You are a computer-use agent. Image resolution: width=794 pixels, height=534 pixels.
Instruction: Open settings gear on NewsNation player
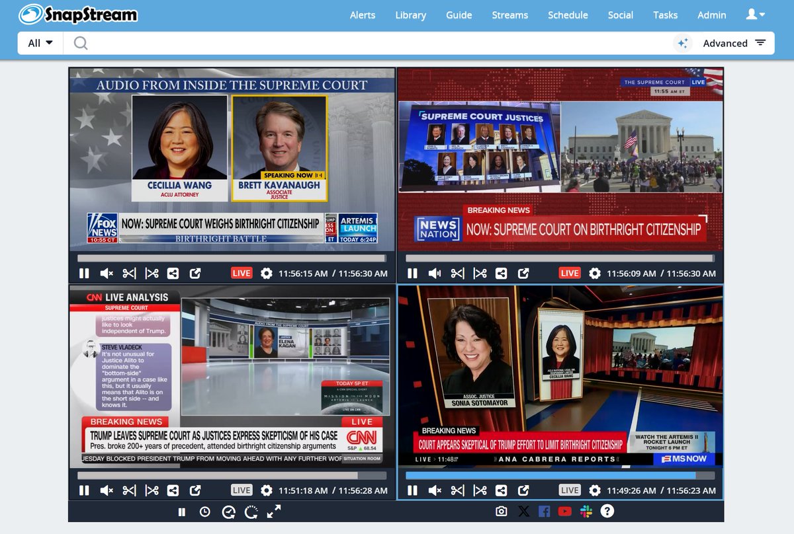595,273
